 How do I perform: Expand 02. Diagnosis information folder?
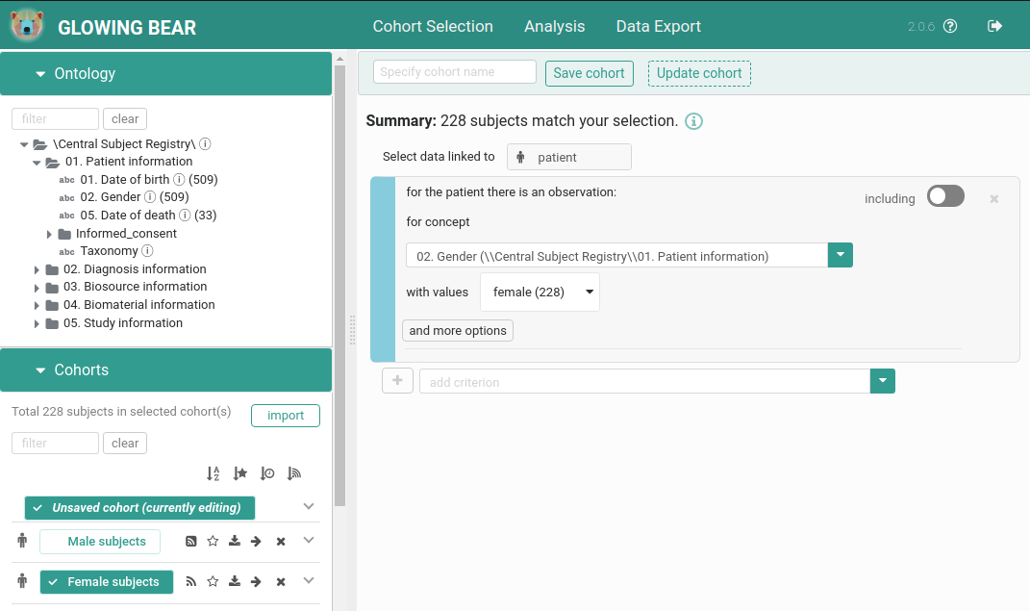(37, 269)
